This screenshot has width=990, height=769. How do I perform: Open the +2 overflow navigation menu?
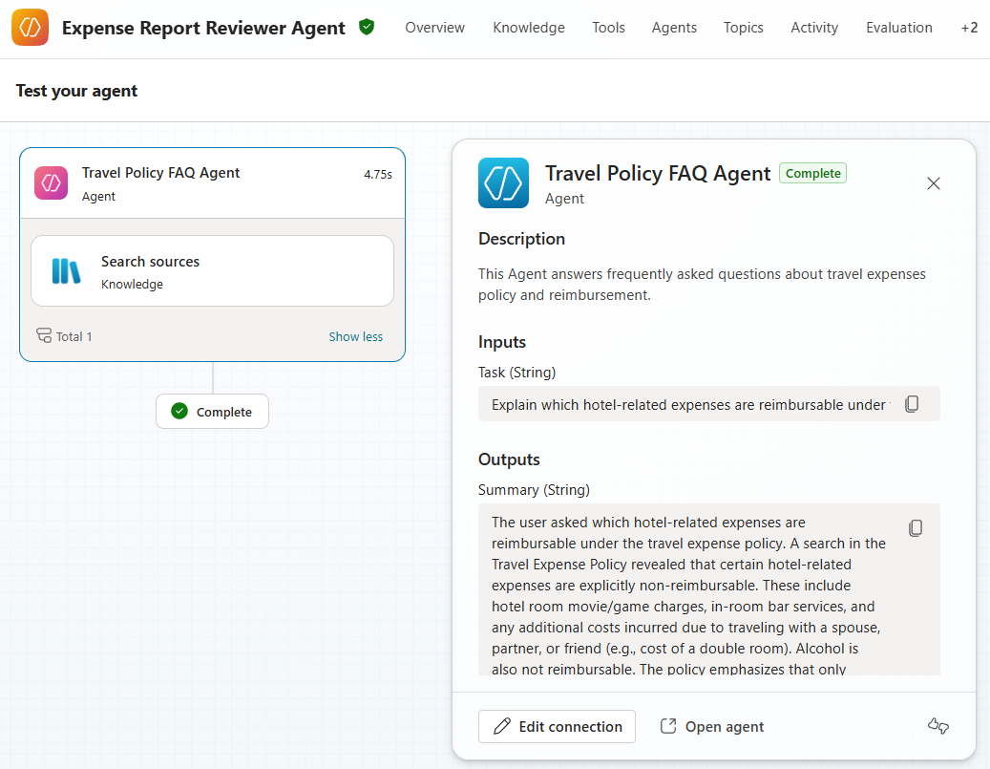click(x=969, y=28)
